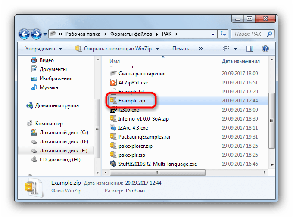This screenshot has width=293, height=217.
Task: Click the PackagingExamples.rar archive icon
Action: point(113,136)
